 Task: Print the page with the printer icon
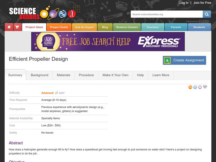pos(195,87)
